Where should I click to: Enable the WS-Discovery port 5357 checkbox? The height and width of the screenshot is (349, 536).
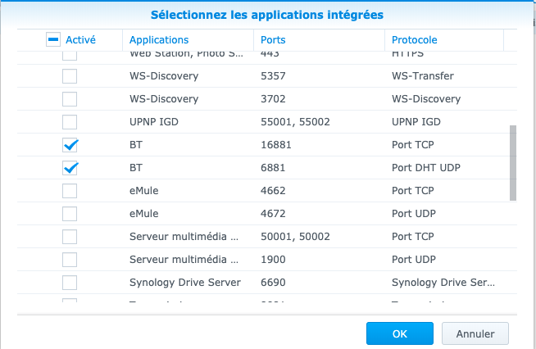[70, 76]
